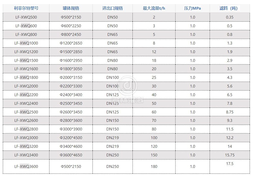Select the 压力MPa header cell
This screenshot has height=177, width=255.
[192, 8]
